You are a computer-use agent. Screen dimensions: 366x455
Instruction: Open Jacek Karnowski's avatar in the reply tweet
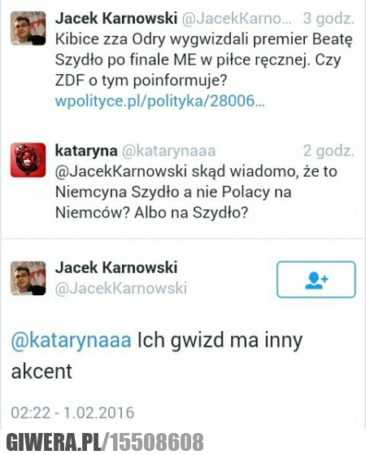pos(28,278)
